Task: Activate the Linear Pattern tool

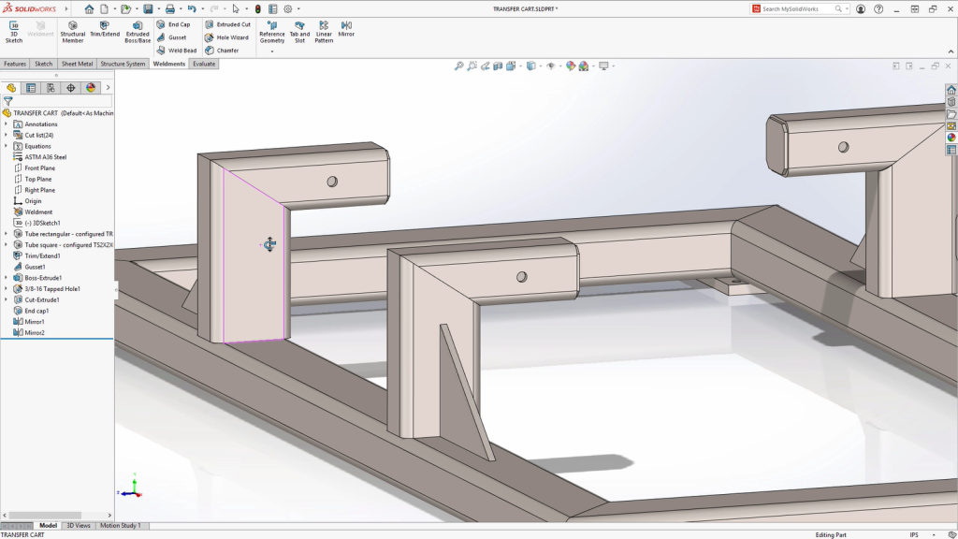Action: click(x=324, y=32)
